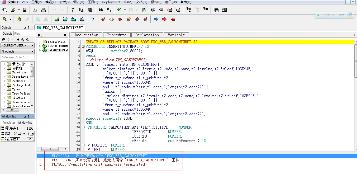357x174 pixels.
Task: Click the unindent selection icon
Action: pyautogui.click(x=161, y=10)
